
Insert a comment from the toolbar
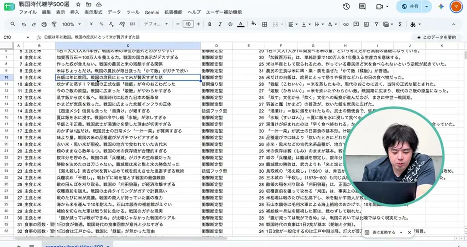tap(356, 24)
